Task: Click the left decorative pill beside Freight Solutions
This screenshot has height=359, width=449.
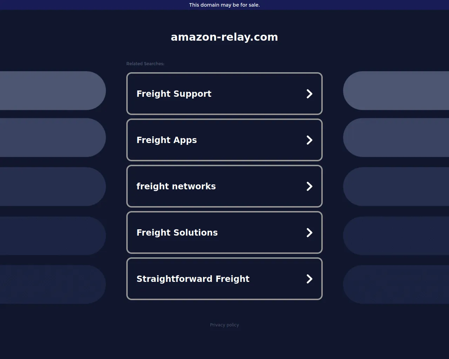Action: point(53,236)
